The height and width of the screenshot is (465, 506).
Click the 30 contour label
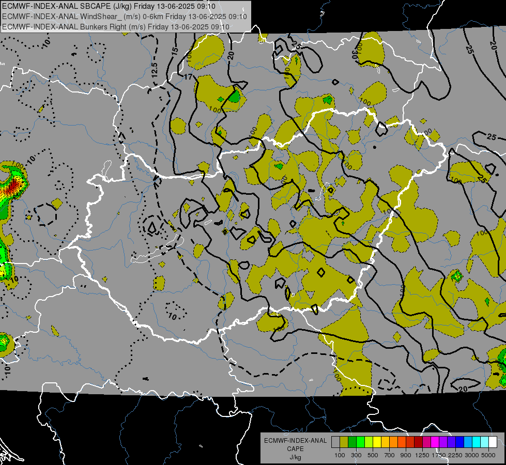coord(355,55)
